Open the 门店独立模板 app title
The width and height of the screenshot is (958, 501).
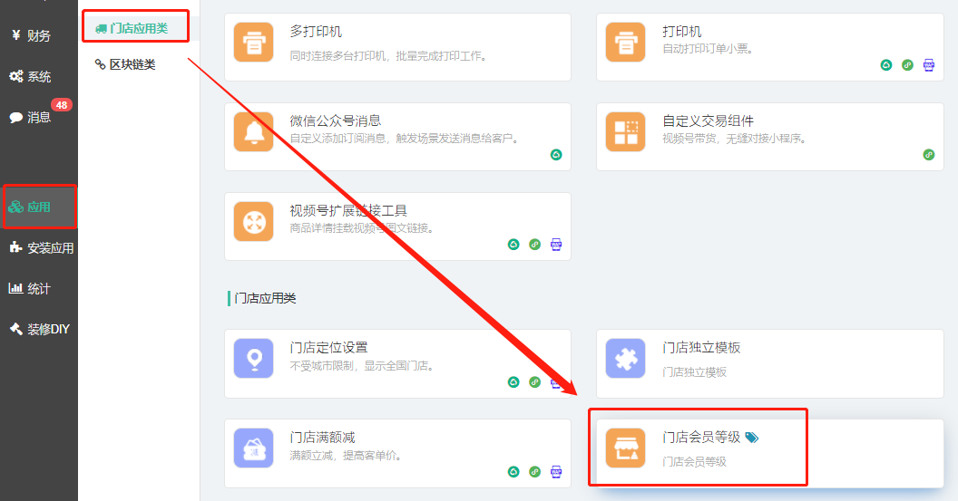701,347
